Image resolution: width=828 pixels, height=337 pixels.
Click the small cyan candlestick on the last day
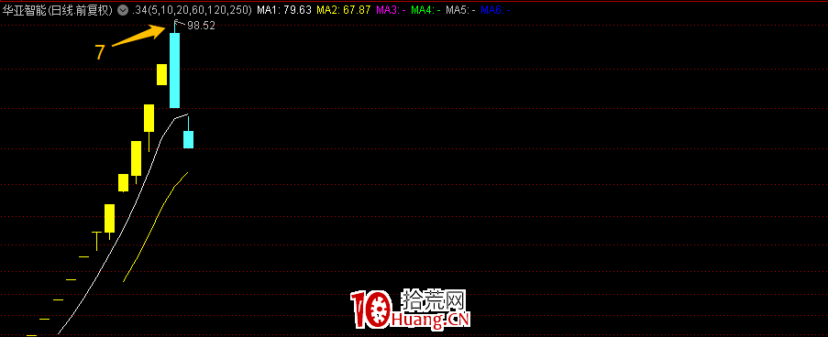pyautogui.click(x=189, y=139)
